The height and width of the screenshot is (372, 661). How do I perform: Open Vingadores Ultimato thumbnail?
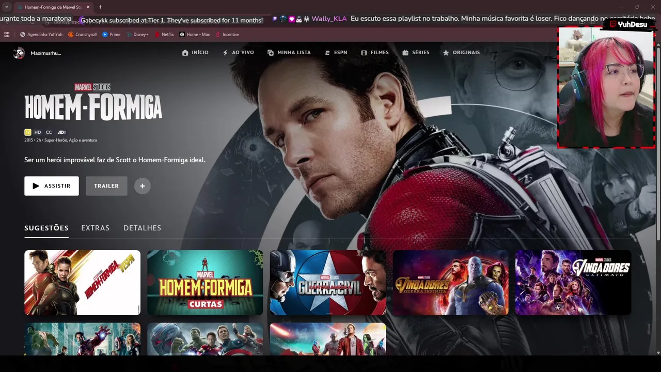pyautogui.click(x=573, y=283)
